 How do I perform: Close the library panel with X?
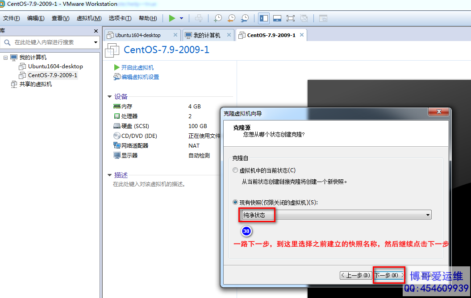coord(96,31)
